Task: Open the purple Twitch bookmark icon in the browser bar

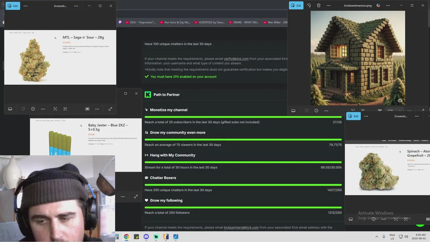Action: point(120,22)
